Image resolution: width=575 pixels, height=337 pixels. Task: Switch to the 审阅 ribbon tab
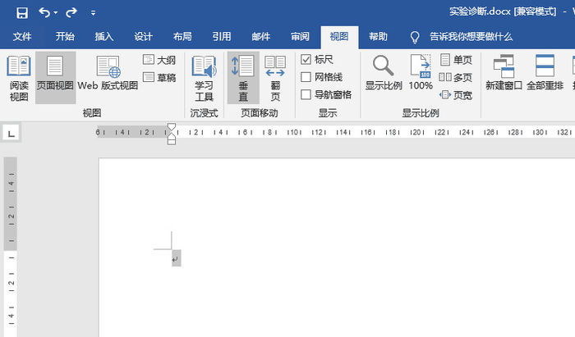pos(300,37)
